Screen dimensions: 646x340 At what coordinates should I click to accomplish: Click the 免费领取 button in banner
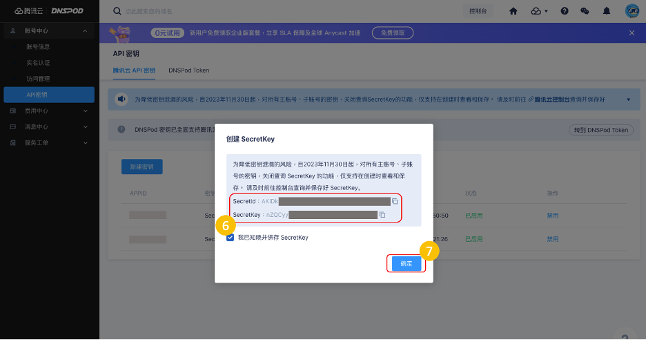pyautogui.click(x=393, y=32)
